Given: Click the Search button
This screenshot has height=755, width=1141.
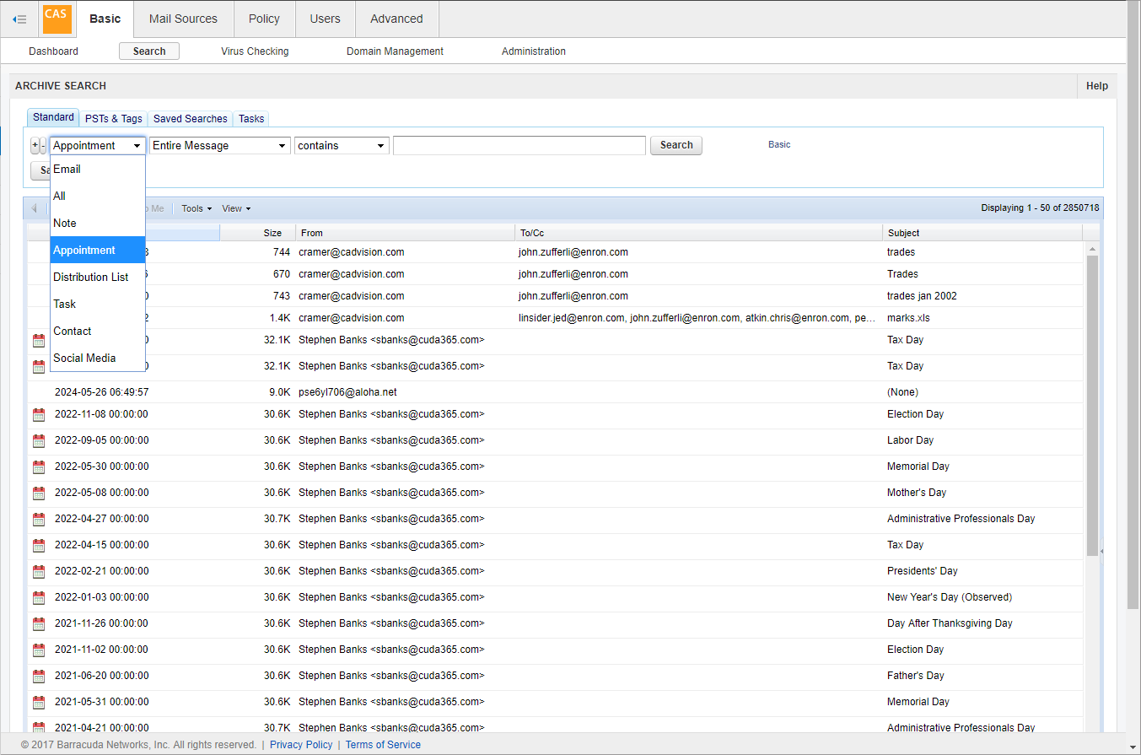Looking at the screenshot, I should point(676,145).
